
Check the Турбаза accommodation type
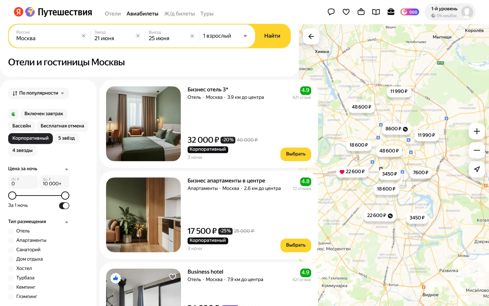coord(11,278)
